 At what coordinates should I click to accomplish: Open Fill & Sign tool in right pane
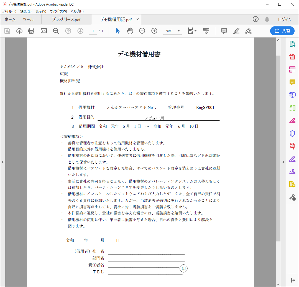pyautogui.click(x=292, y=159)
